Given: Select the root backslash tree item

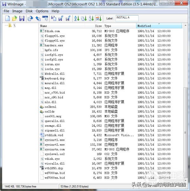Looking at the screenshot, I should click(x=15, y=25).
